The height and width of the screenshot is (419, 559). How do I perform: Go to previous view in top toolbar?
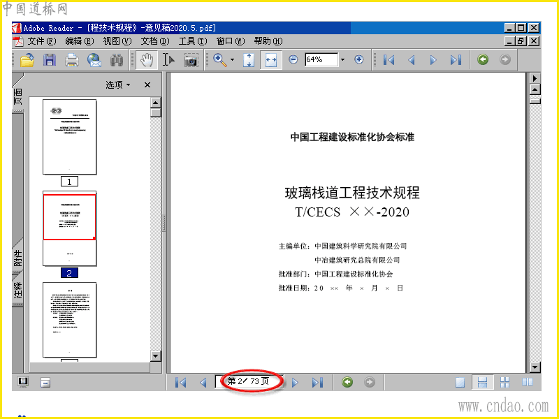483,59
